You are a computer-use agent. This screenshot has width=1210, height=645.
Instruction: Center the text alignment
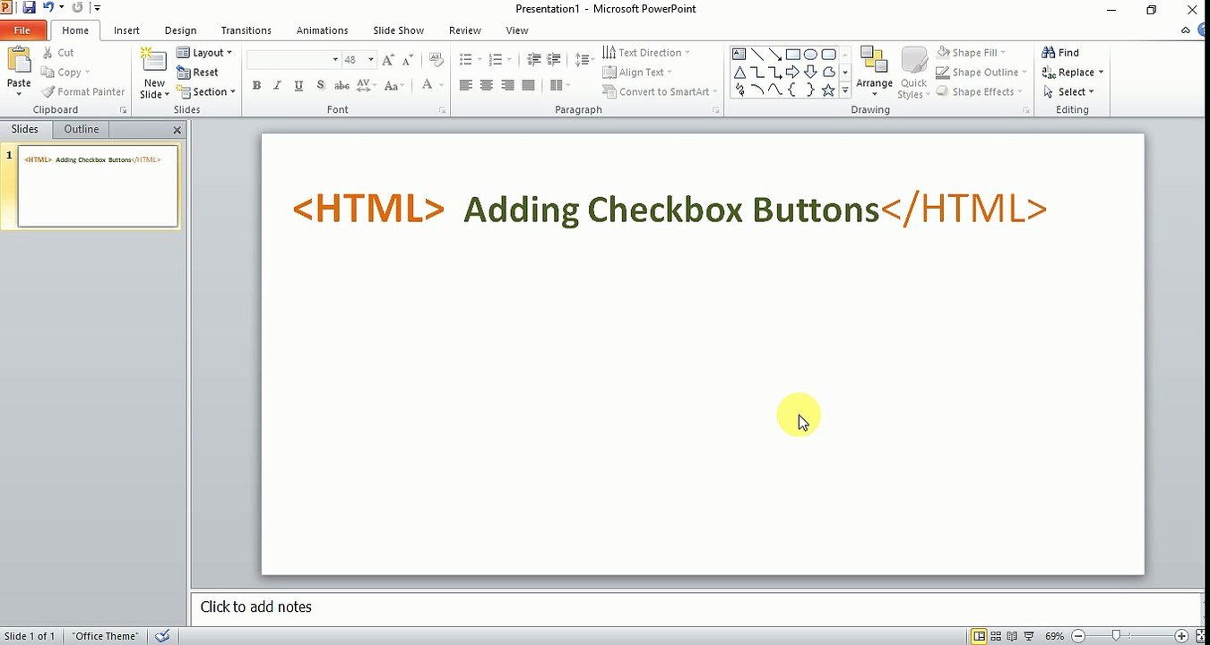click(x=487, y=85)
